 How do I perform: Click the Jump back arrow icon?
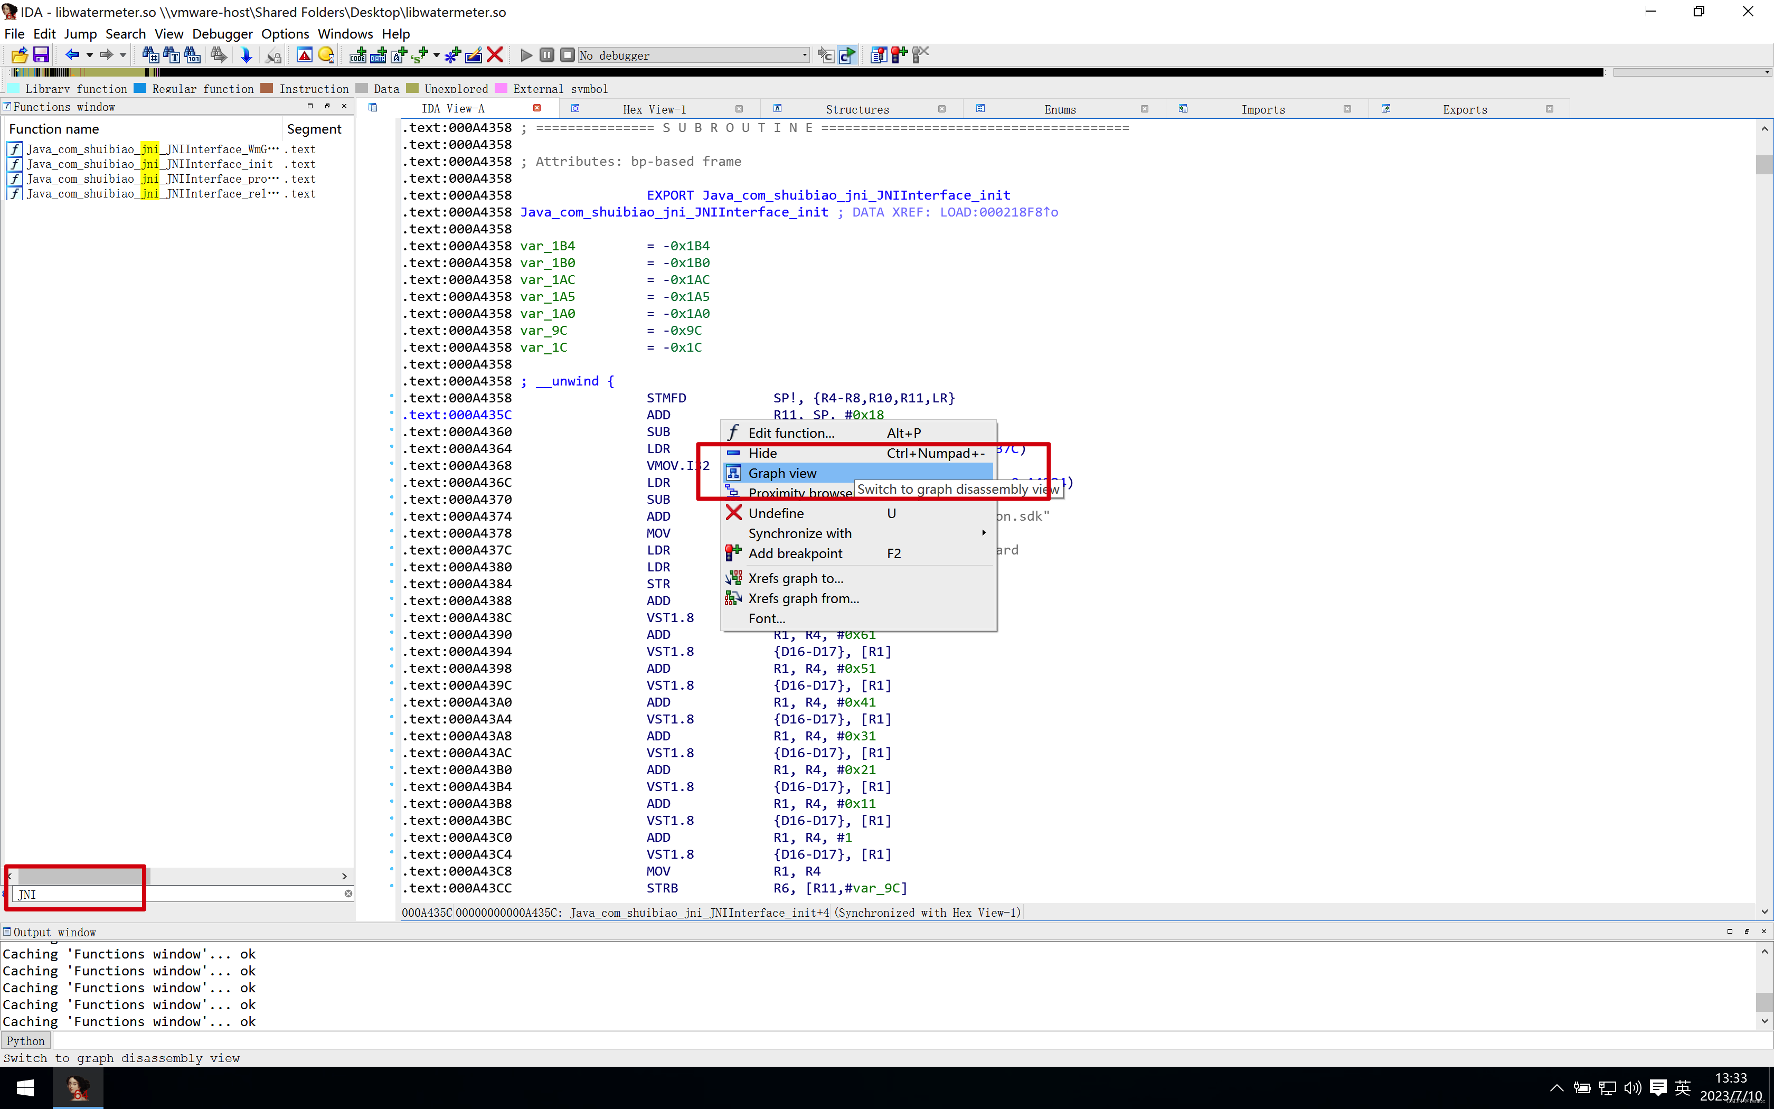(x=72, y=55)
